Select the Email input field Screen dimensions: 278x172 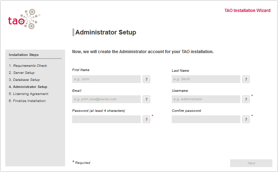106,99
